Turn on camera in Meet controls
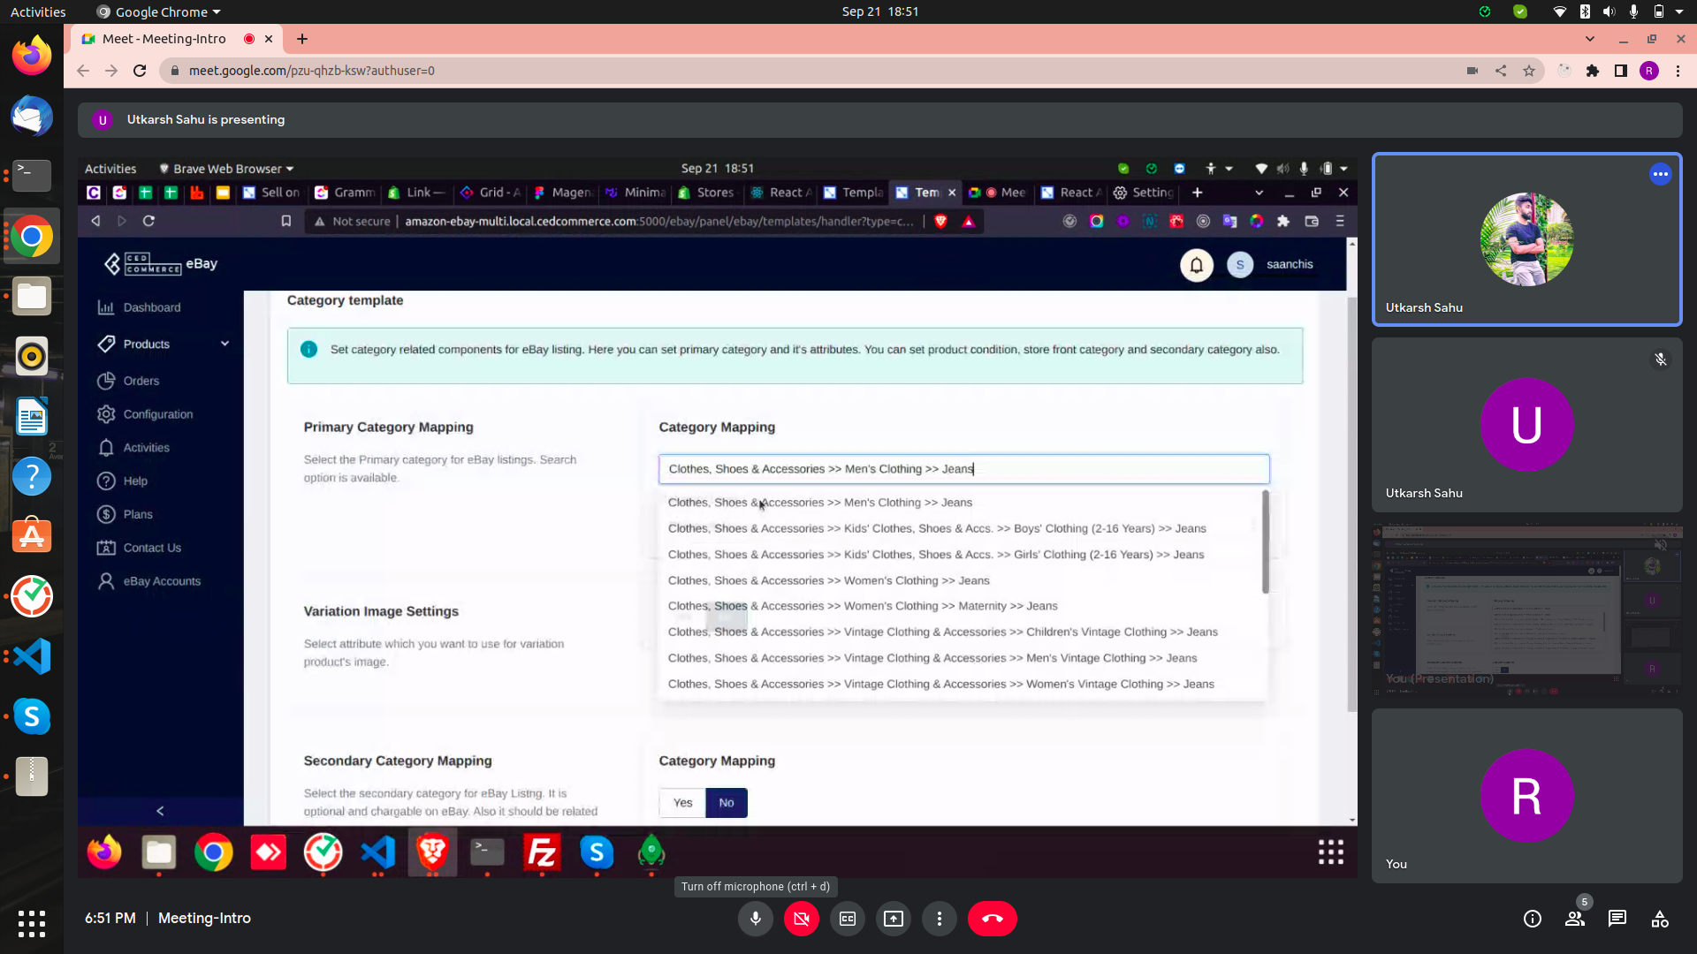 click(801, 919)
